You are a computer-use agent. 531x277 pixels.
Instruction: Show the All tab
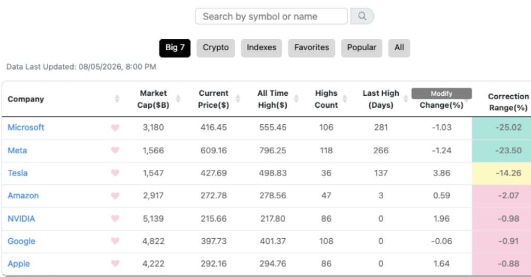pos(399,48)
